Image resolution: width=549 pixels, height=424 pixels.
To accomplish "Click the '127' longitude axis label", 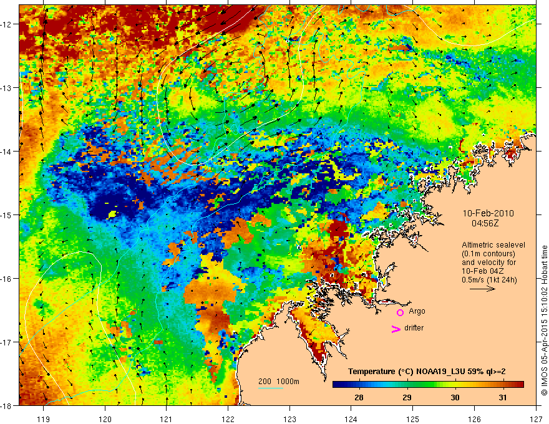I will point(536,419).
